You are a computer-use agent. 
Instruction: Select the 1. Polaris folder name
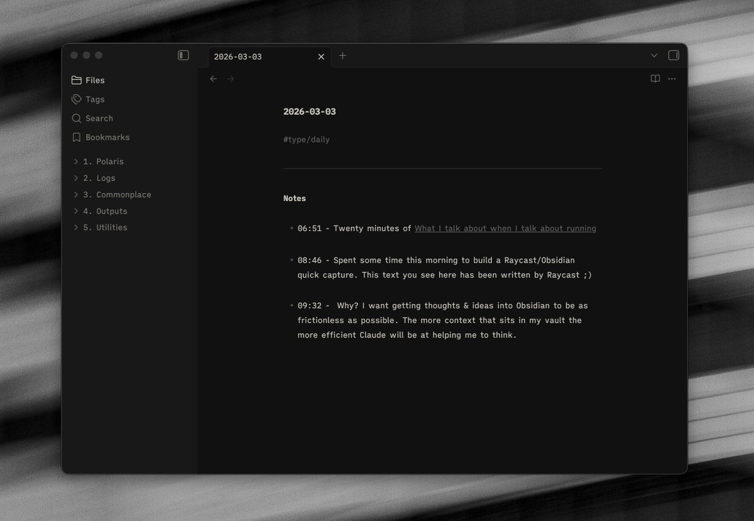point(104,162)
